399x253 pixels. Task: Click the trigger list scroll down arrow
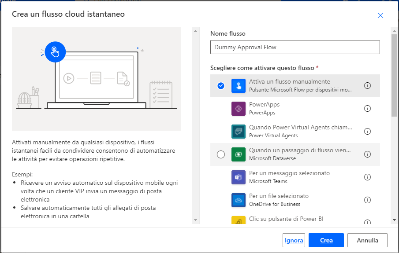pyautogui.click(x=394, y=220)
